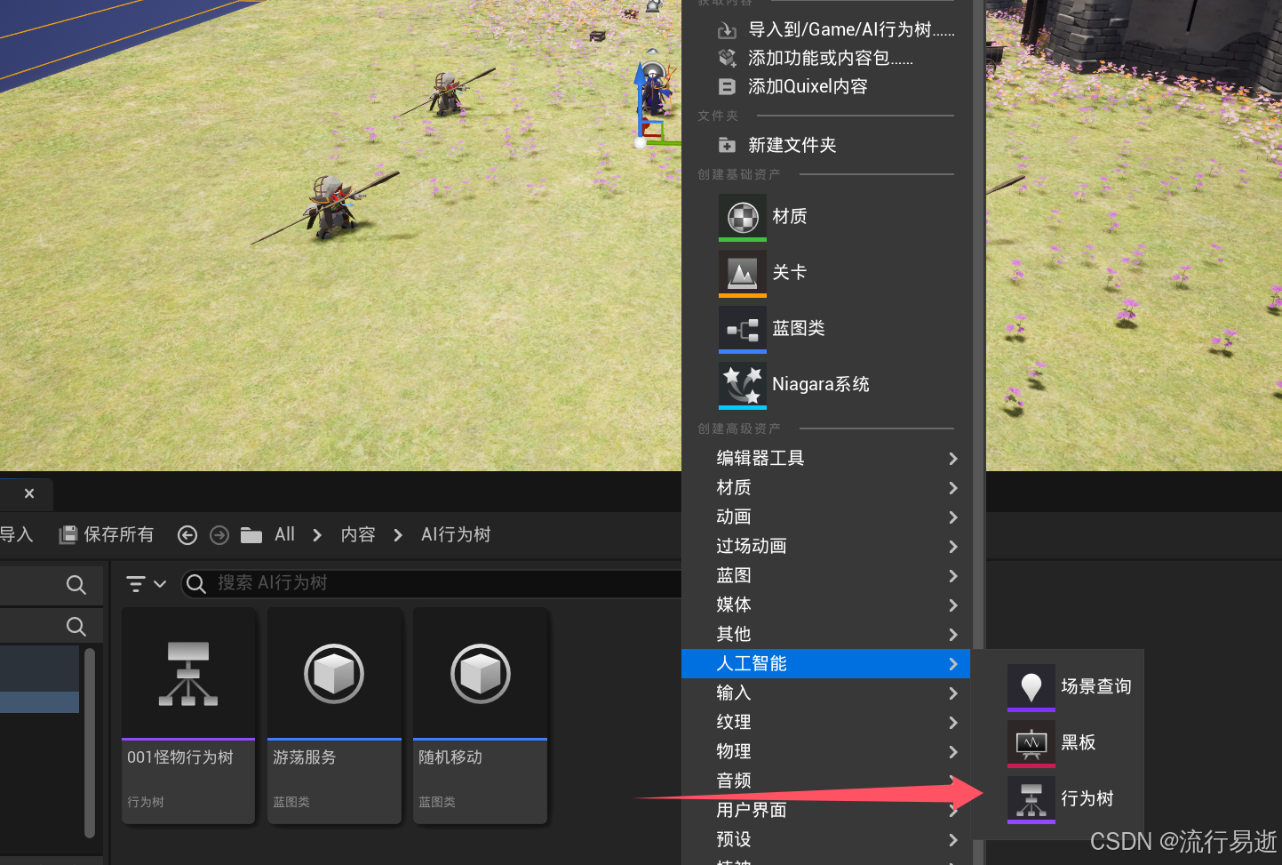Click the 保存所有 button text
The width and height of the screenshot is (1282, 865).
[119, 534]
